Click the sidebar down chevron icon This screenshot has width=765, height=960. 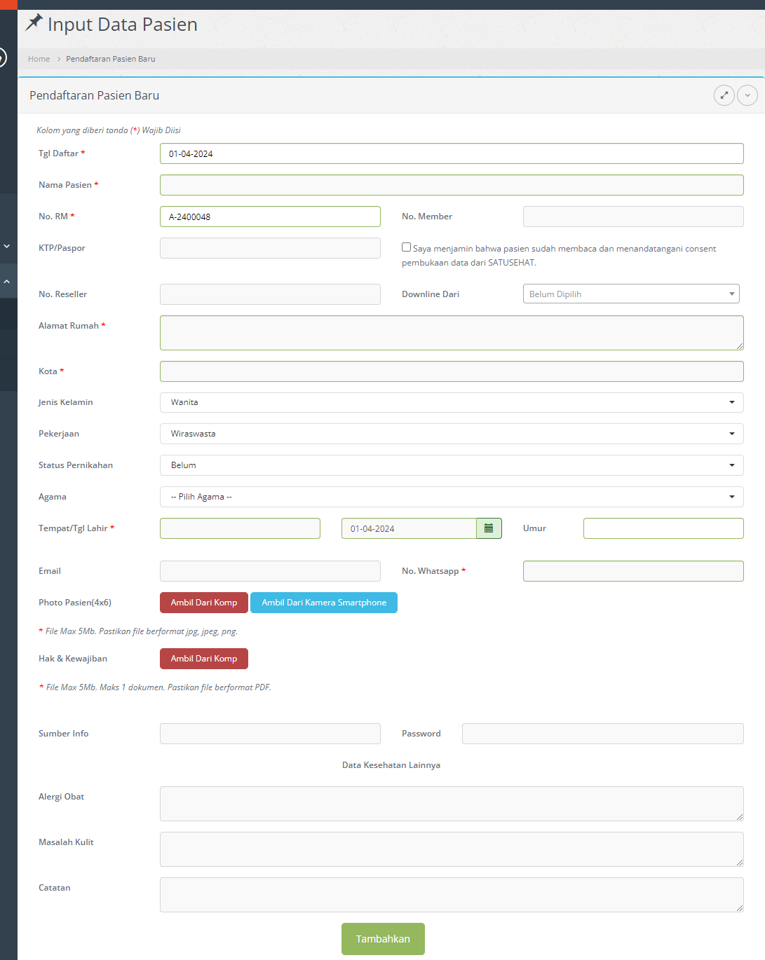click(7, 246)
